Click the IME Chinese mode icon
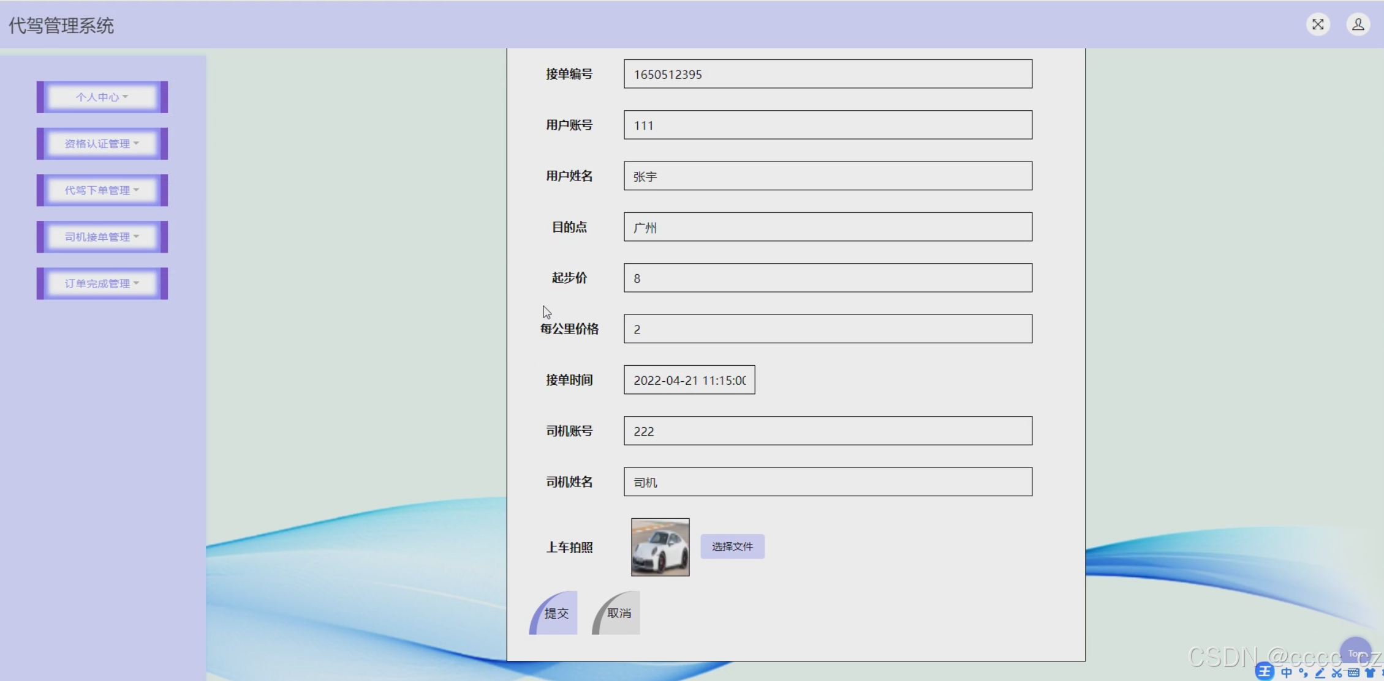Viewport: 1384px width, 681px height. [x=1286, y=673]
